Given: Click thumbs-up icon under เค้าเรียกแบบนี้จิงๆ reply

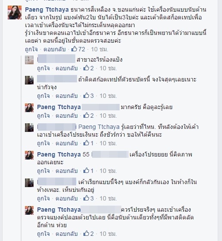Looking at the screenshot, I should click(86, 198).
